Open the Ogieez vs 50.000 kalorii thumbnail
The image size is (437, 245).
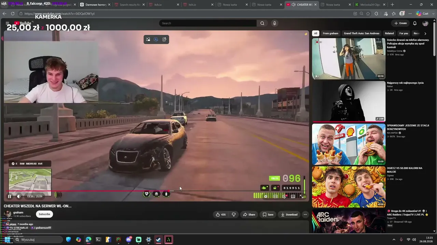click(349, 187)
